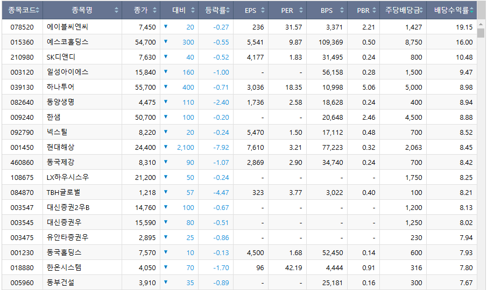Click dividend yield 10.48
Image resolution: width=487 pixels, height=290 pixels.
point(464,57)
